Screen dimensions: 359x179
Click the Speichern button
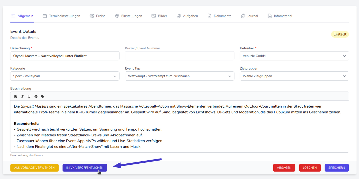[336, 168]
